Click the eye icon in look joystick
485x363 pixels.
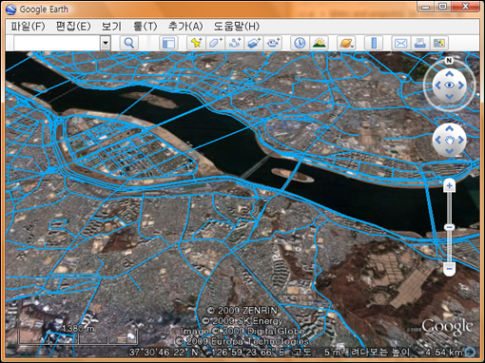pos(450,86)
